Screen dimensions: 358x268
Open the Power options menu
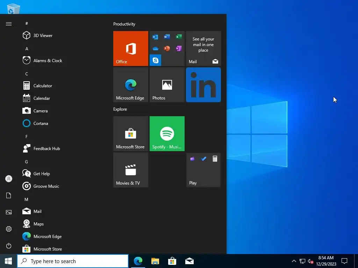pos(9,246)
